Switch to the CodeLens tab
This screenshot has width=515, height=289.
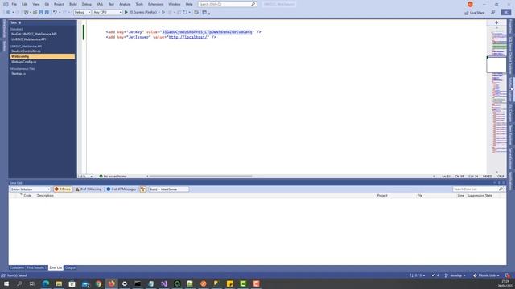[x=17, y=267]
